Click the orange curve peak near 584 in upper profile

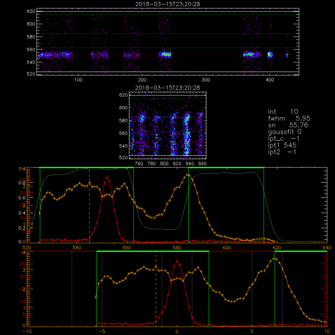tap(188, 175)
